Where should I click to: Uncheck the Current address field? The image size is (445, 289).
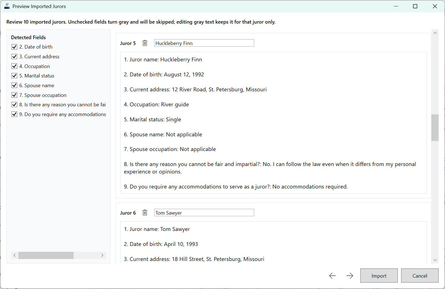coord(14,57)
